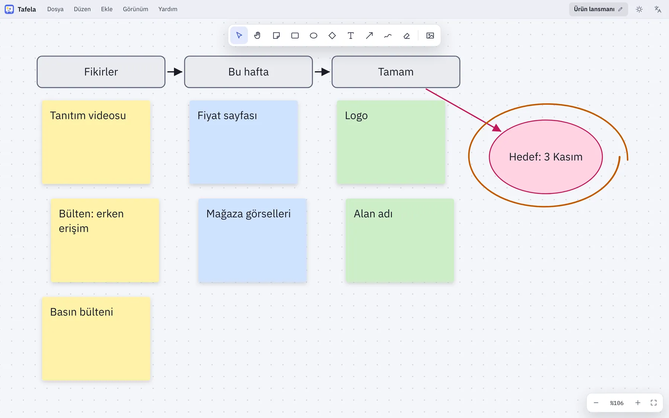This screenshot has height=418, width=669.
Task: Toggle the light/dark theme sun icon
Action: pyautogui.click(x=639, y=9)
